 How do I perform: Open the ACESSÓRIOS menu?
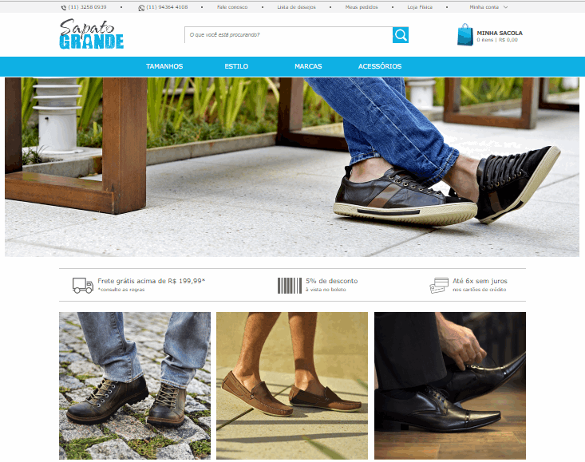pos(380,66)
